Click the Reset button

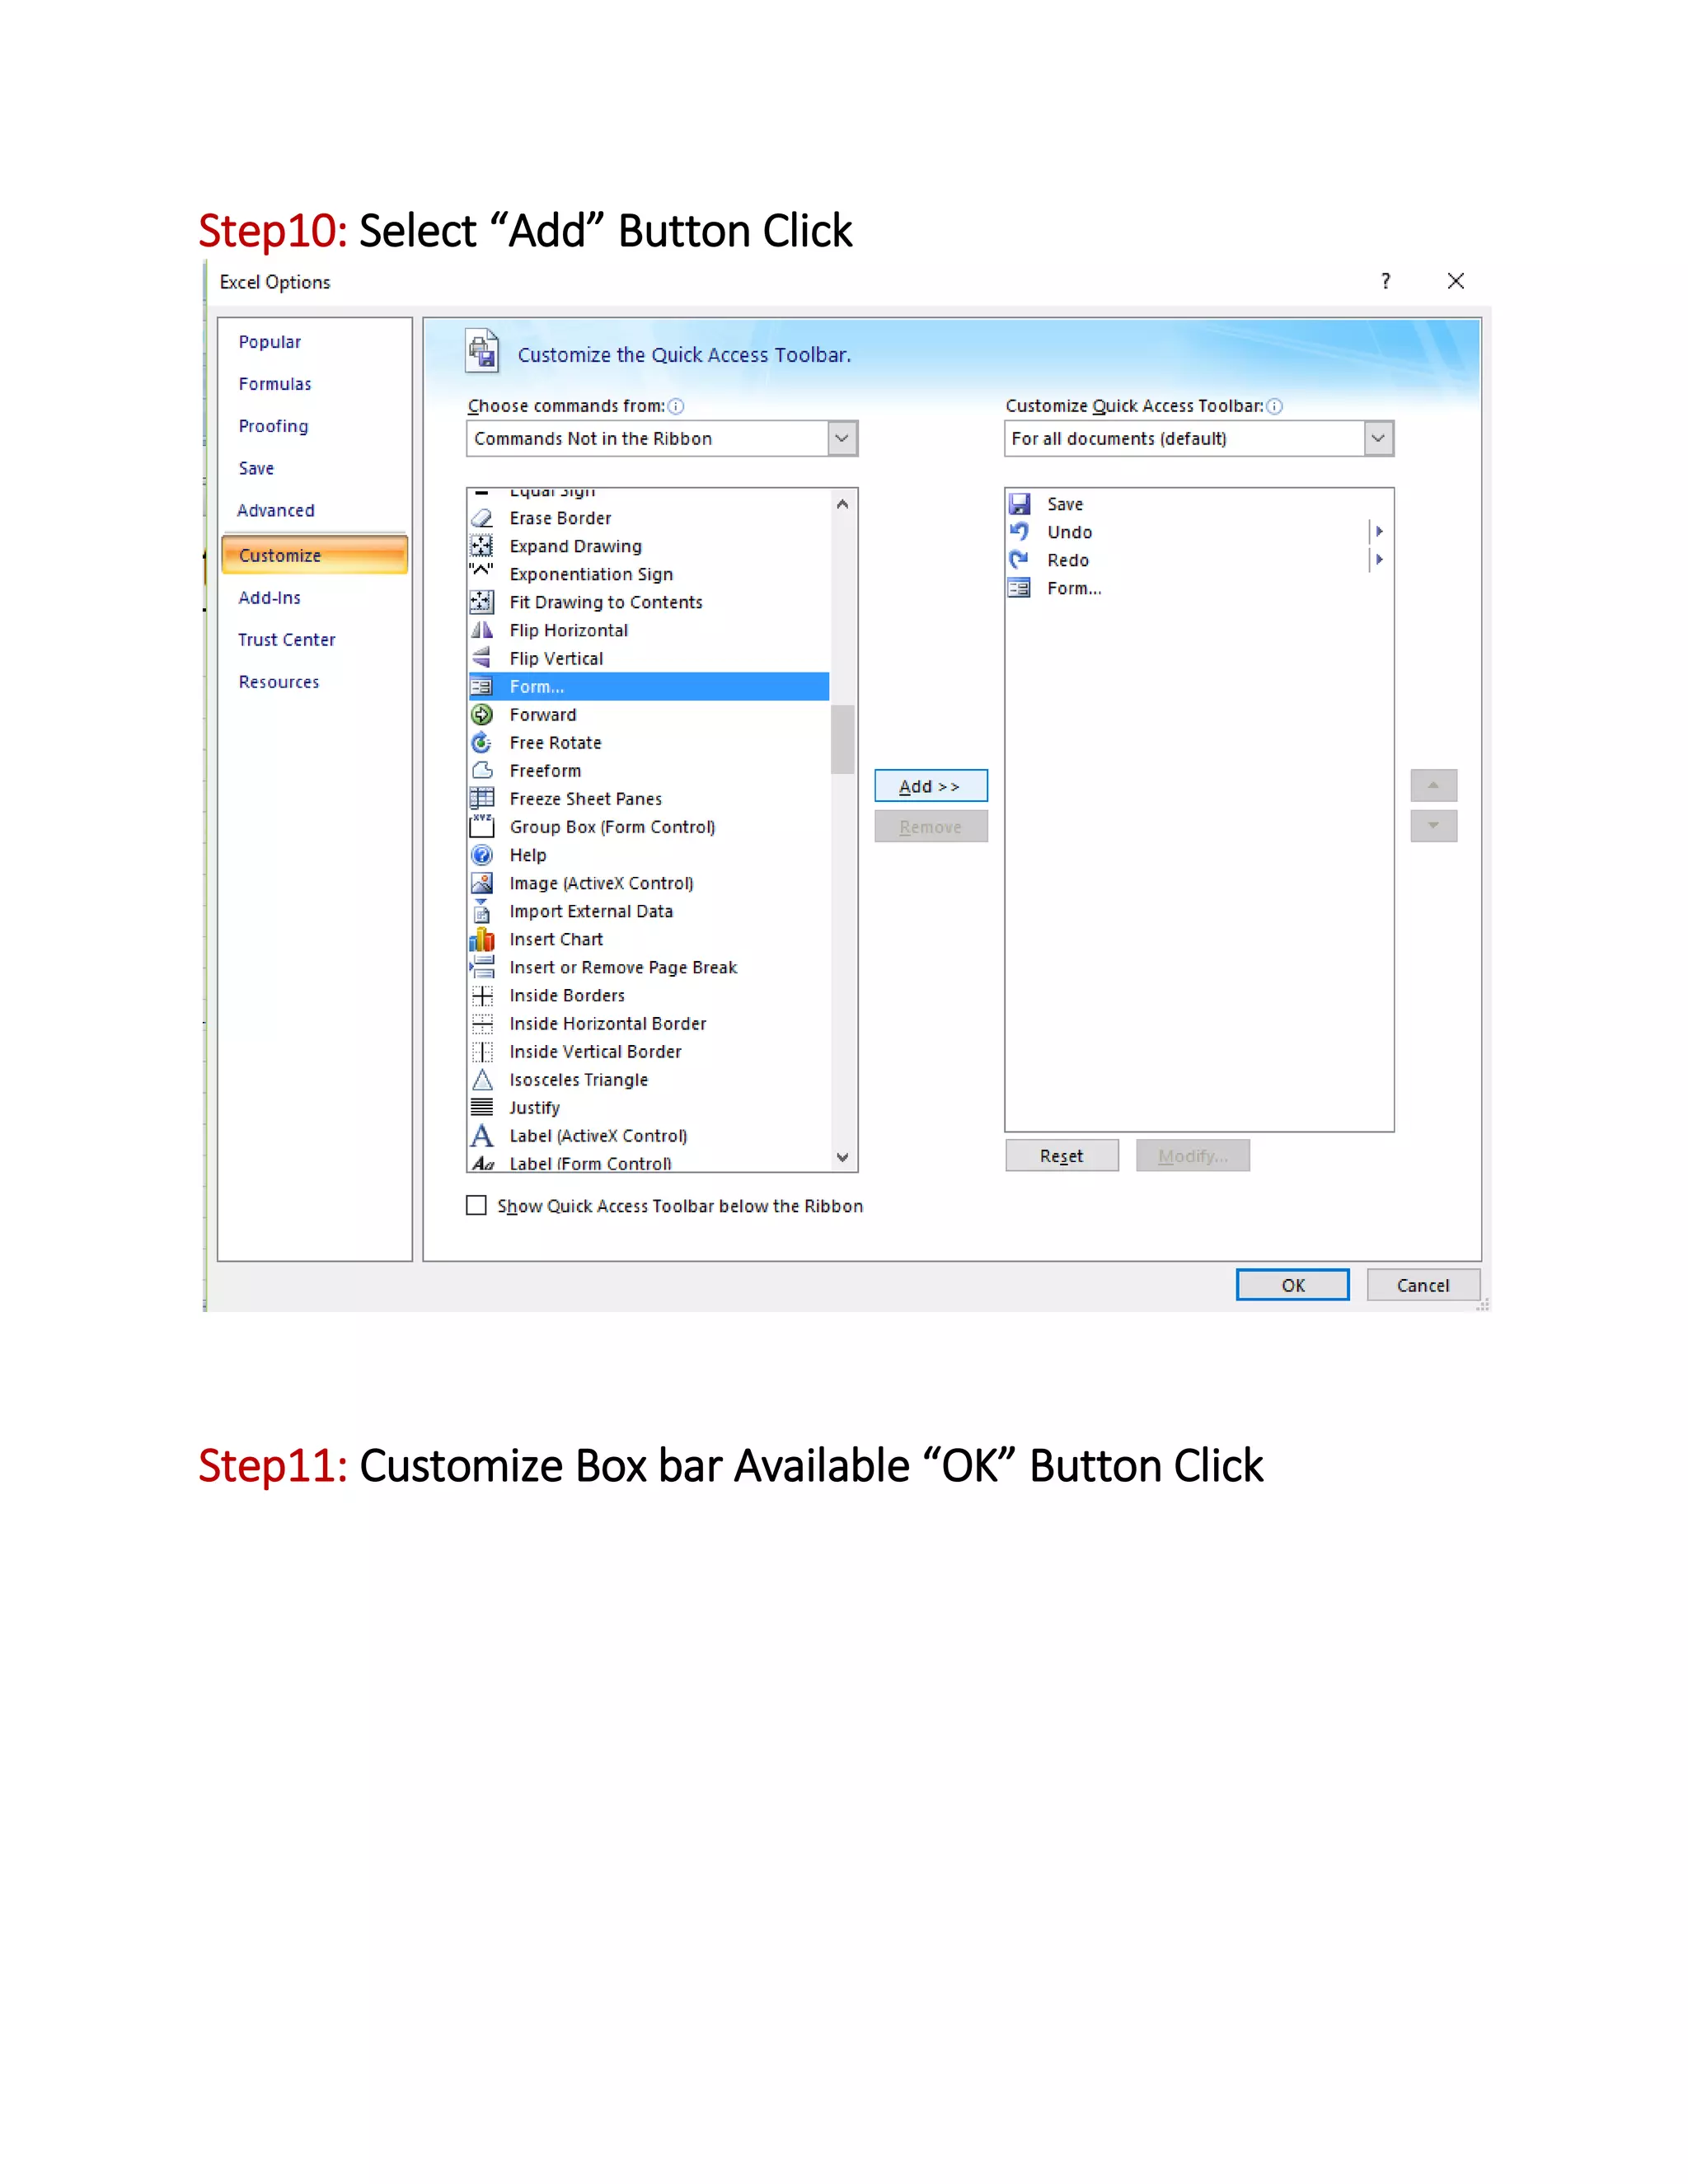[1061, 1155]
